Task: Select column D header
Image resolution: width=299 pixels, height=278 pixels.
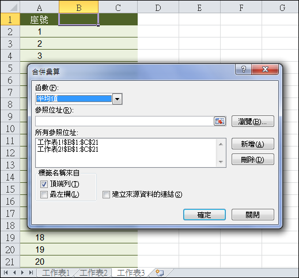Action: 158,7
